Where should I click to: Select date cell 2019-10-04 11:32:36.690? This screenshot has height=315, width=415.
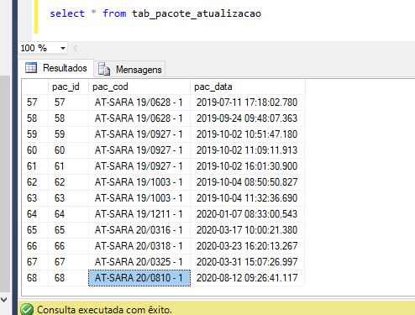pyautogui.click(x=248, y=198)
